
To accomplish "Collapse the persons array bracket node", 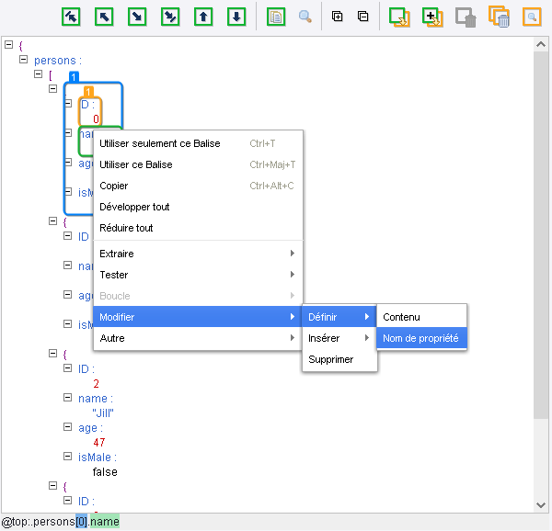I will pos(39,74).
